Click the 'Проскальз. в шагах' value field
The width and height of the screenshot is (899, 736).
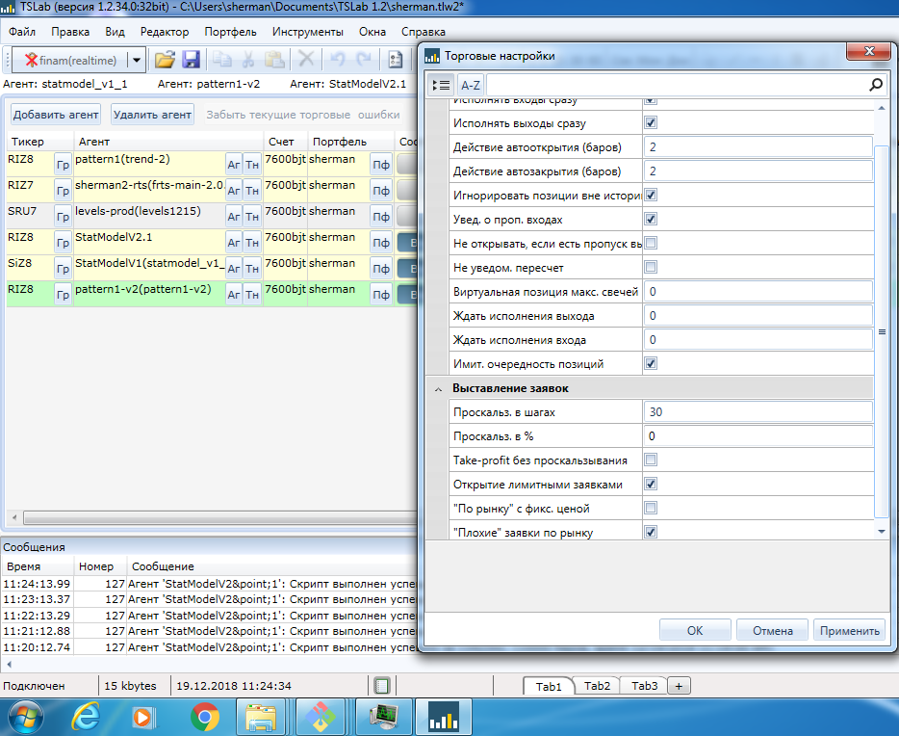758,411
